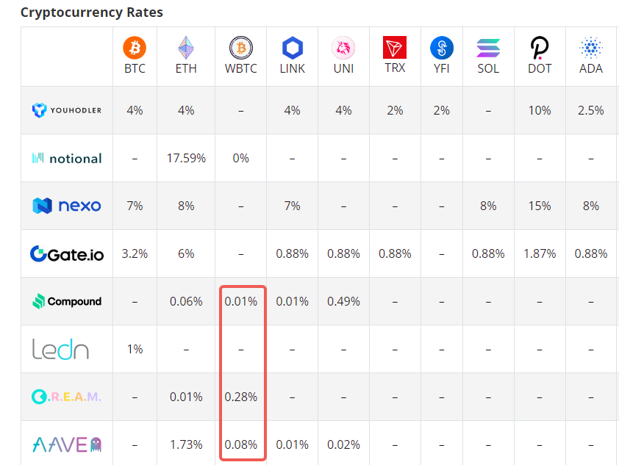
Task: Select the blue yearn.finance YFI icon
Action: [x=442, y=48]
